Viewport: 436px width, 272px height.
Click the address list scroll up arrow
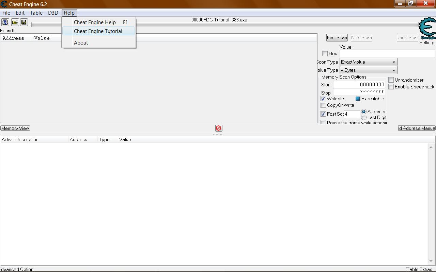[431, 147]
